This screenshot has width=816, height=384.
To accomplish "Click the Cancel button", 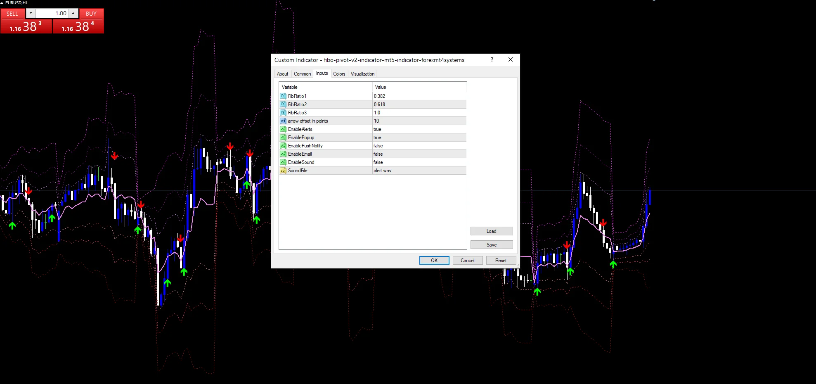I will (468, 261).
